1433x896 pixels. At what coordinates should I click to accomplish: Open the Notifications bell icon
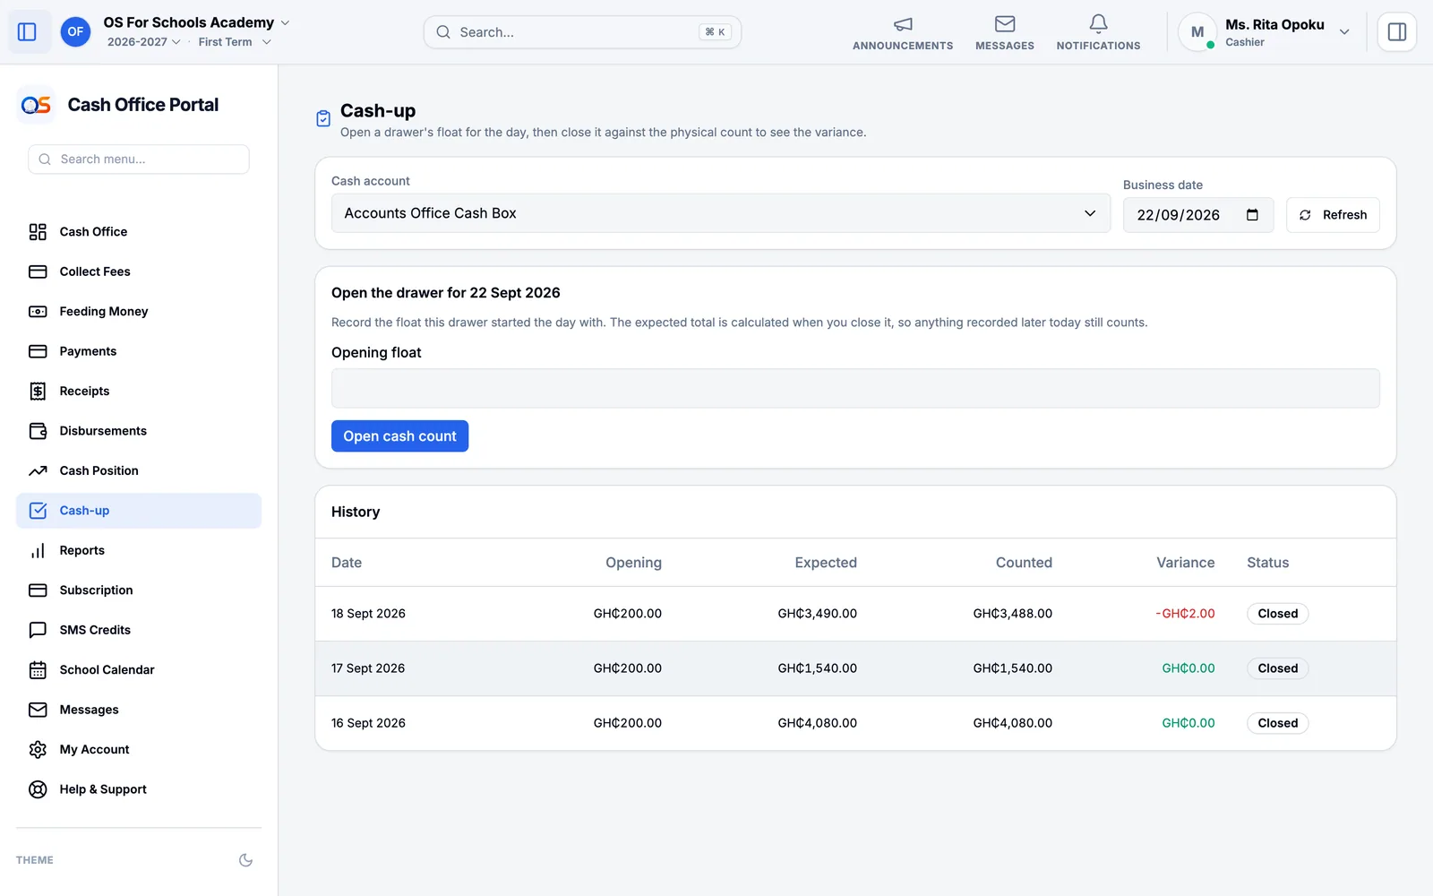(x=1098, y=24)
